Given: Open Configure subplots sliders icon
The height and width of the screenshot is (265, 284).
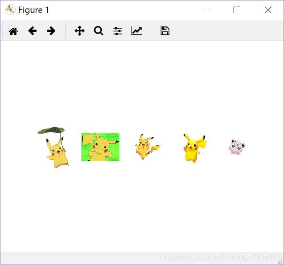Looking at the screenshot, I should [118, 31].
